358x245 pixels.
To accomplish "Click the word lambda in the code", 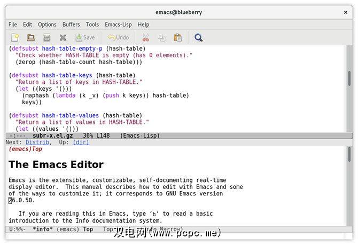I will click(x=66, y=96).
